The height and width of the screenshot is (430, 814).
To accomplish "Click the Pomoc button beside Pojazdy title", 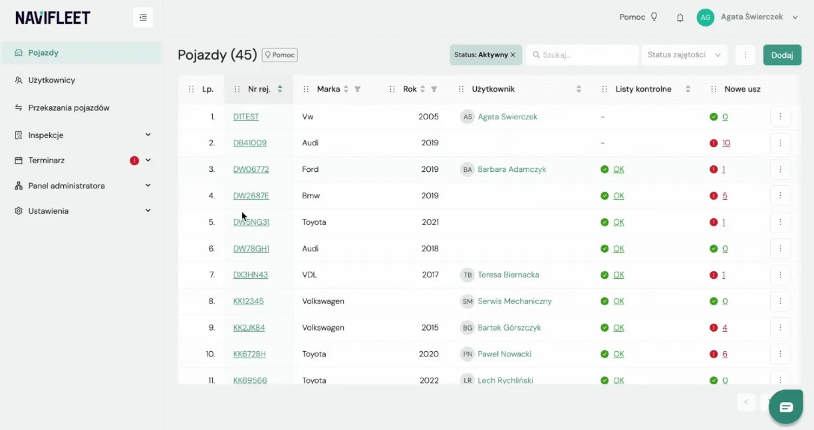I will click(x=279, y=55).
